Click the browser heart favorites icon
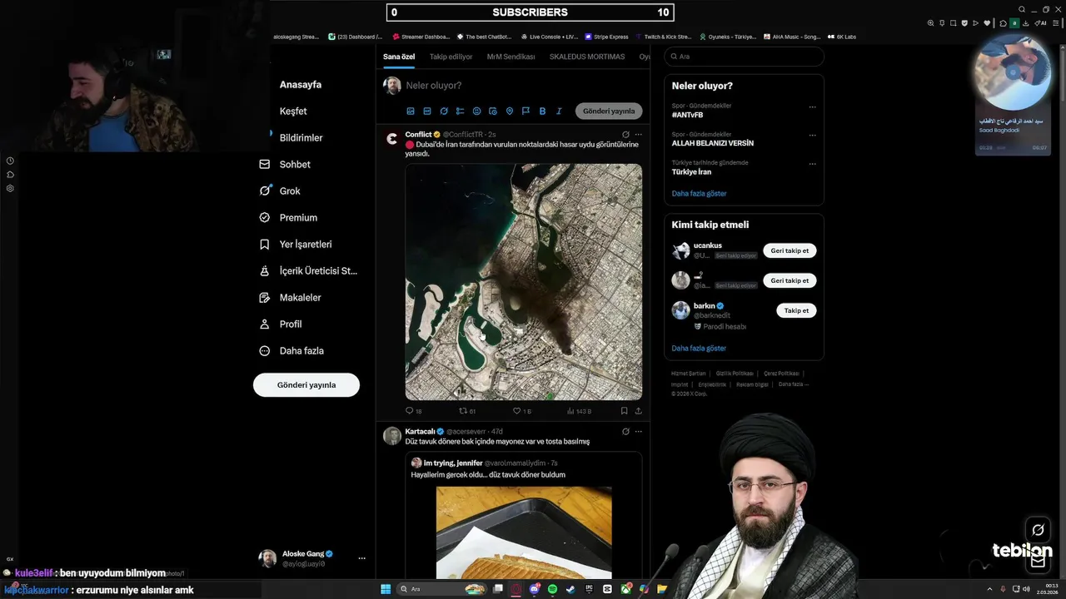 pos(988,23)
